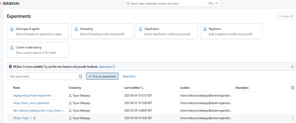Screen dimensions: 296x123
Task: Click the Classification flask icon
Action: [x=141, y=29]
